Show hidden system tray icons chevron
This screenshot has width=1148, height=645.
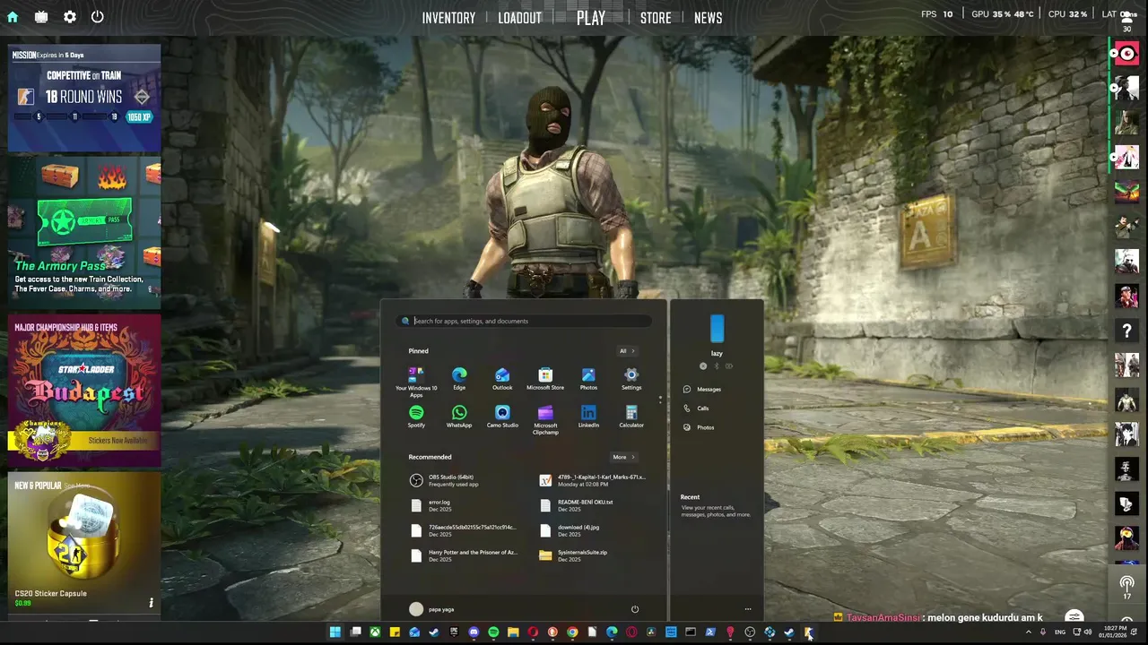coord(1029,632)
